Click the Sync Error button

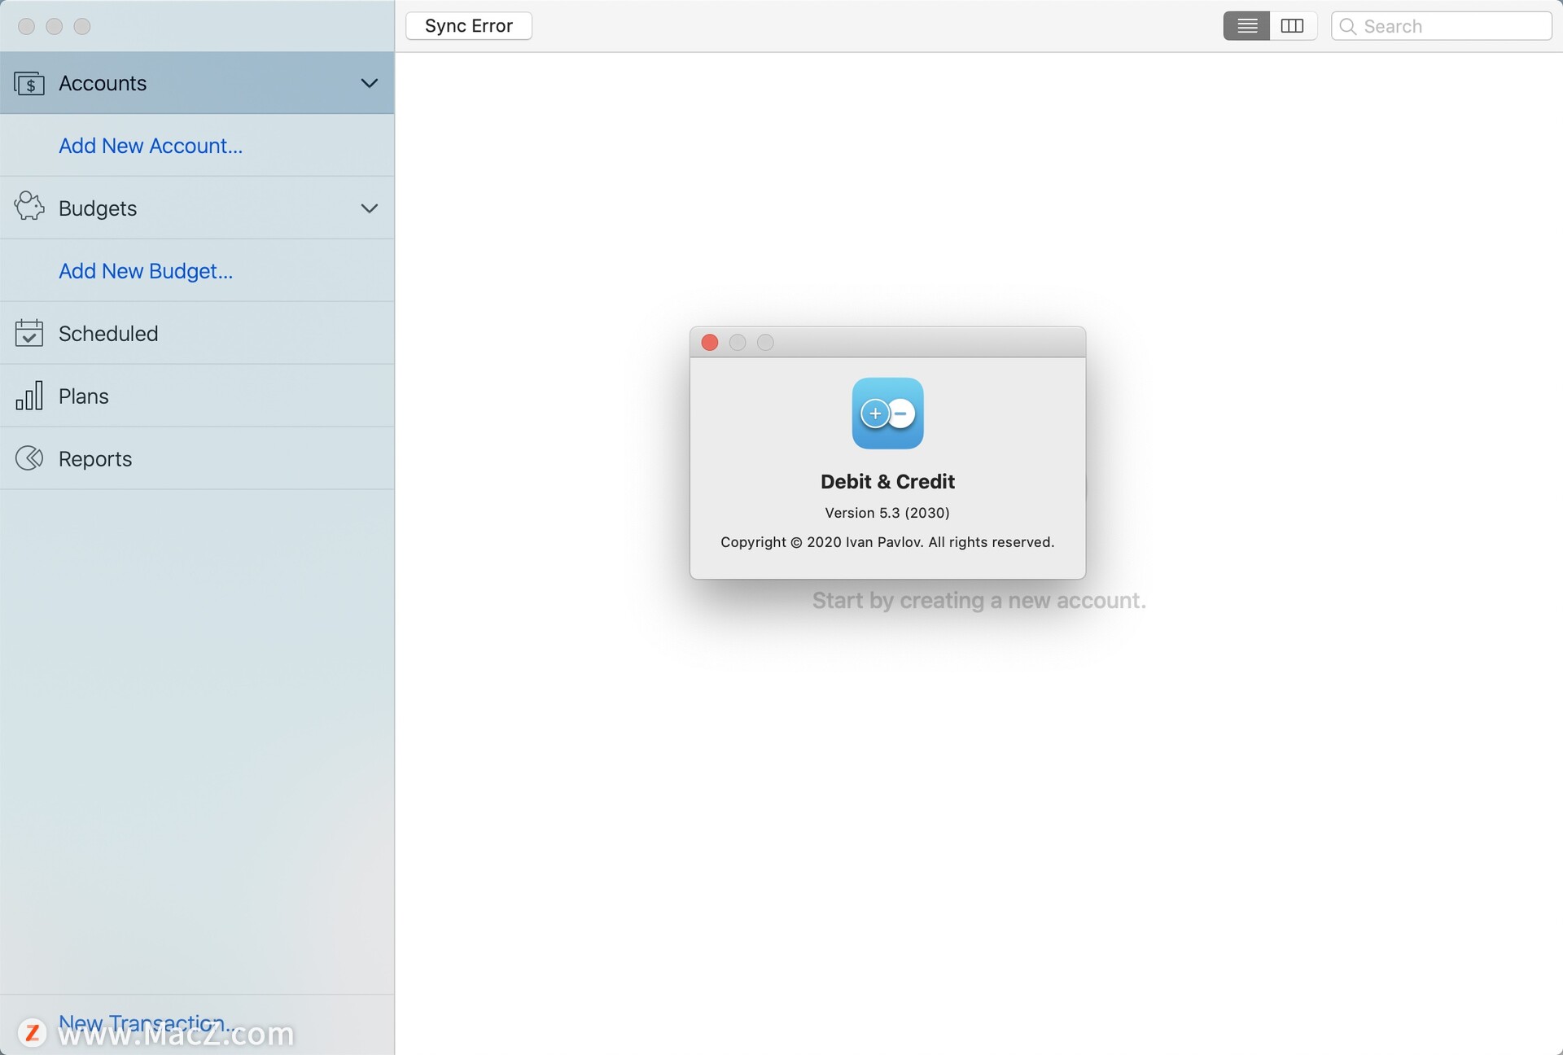click(x=469, y=26)
